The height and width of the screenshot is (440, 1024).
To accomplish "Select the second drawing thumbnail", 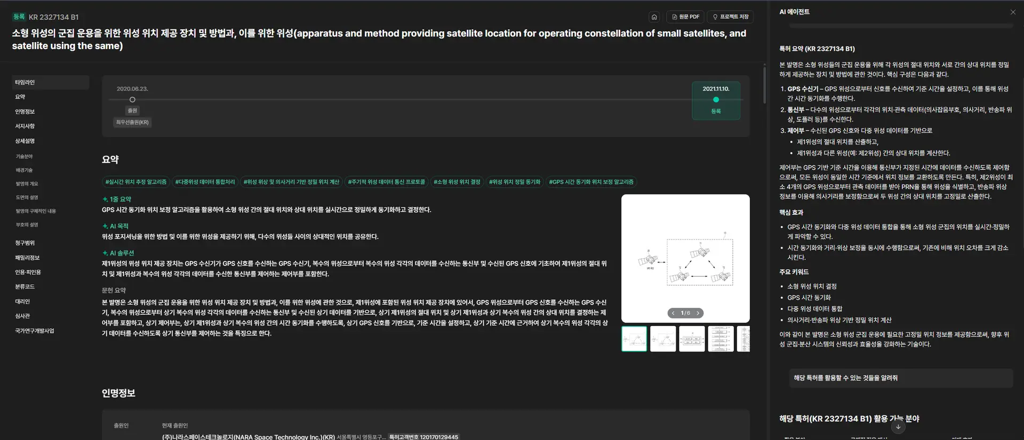I will 663,339.
